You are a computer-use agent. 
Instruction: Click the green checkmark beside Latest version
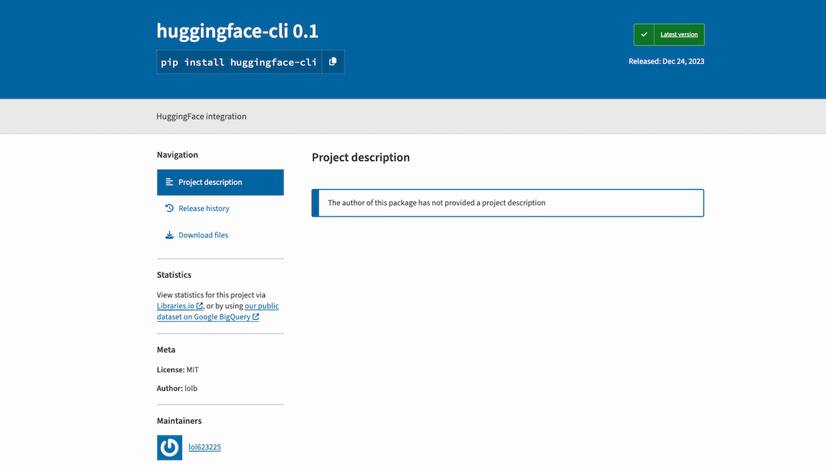coord(644,34)
